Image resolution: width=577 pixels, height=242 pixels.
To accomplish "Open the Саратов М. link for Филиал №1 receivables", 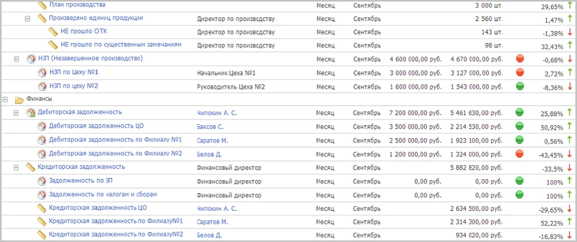I will click(212, 140).
